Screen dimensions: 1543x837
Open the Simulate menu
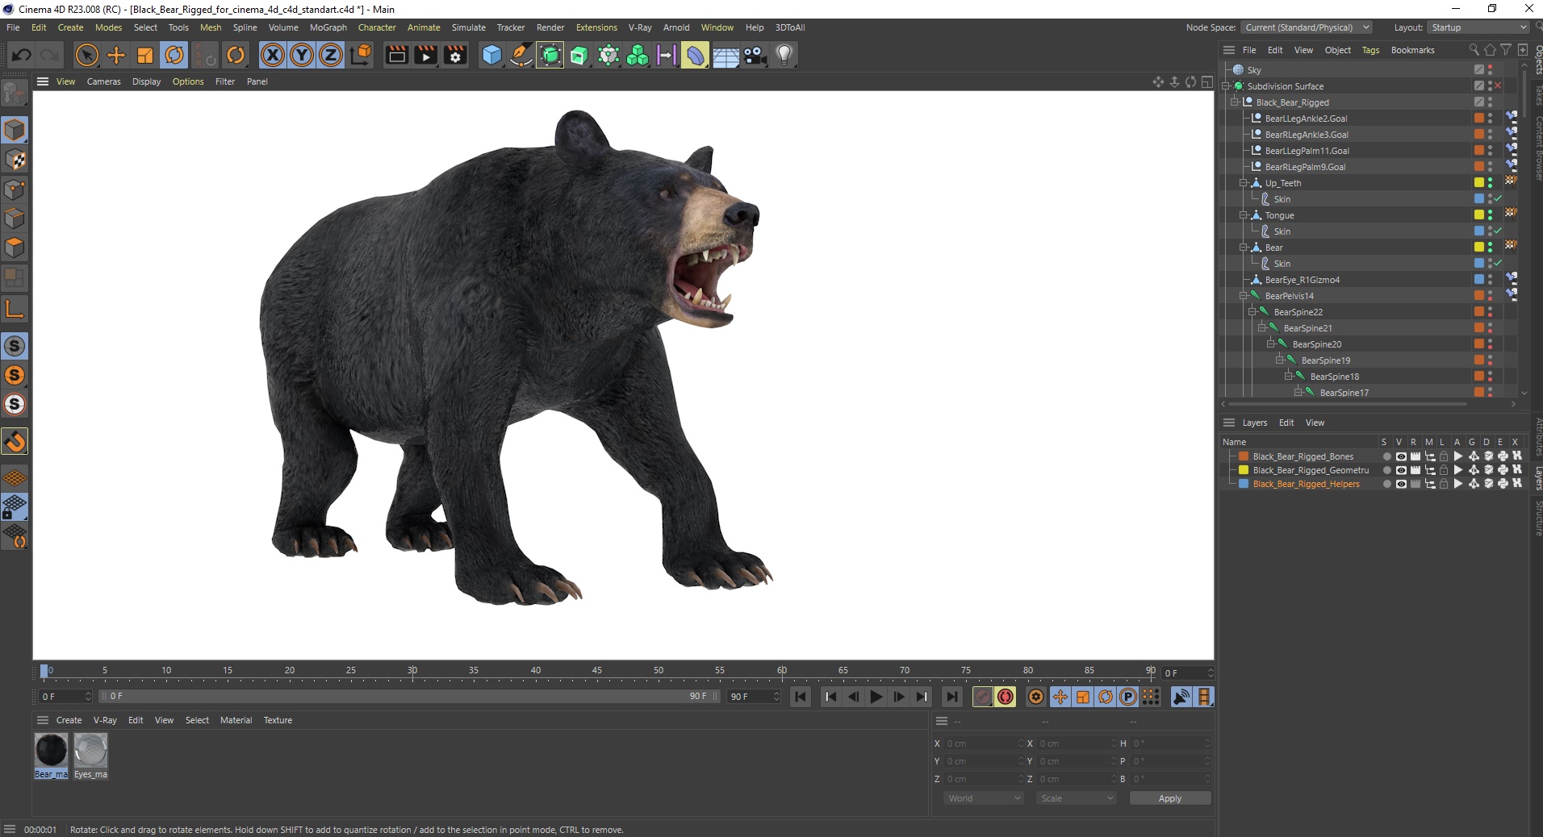coord(468,27)
